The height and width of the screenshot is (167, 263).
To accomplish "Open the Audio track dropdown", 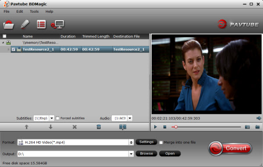I will pyautogui.click(x=130, y=118).
